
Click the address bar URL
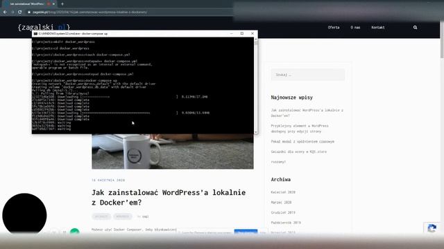(x=89, y=12)
